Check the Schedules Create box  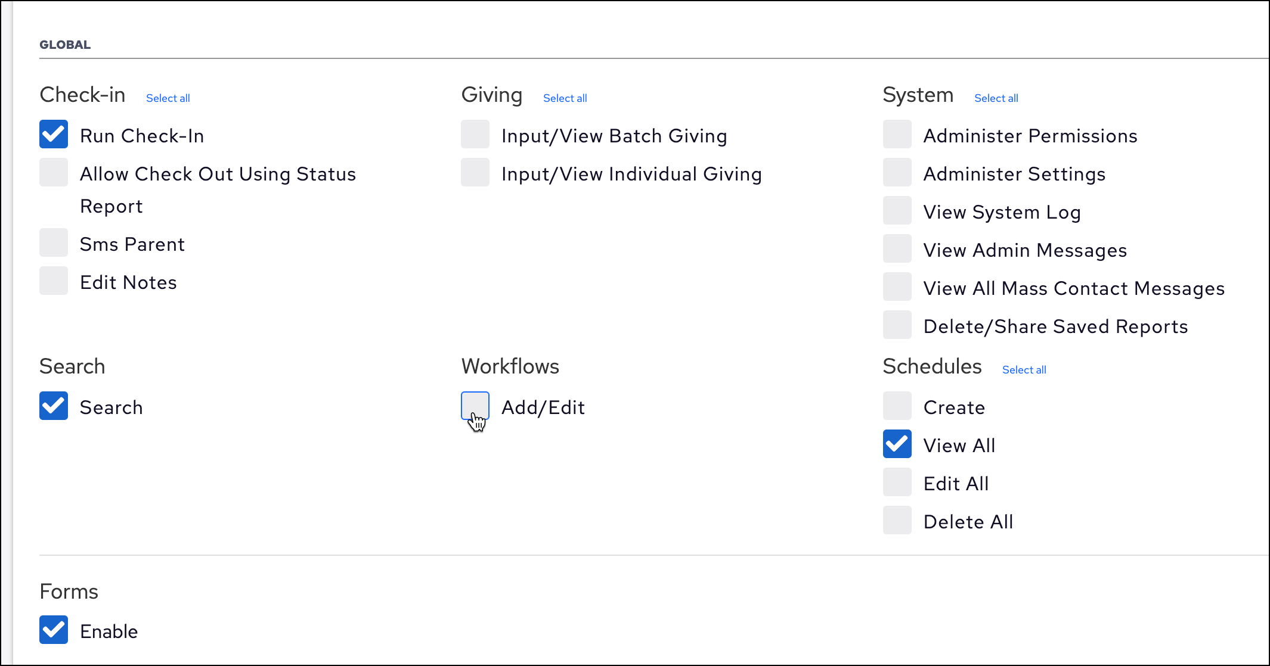tap(897, 406)
